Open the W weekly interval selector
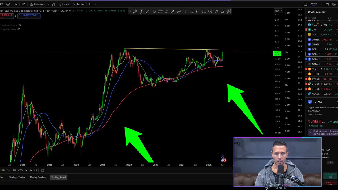Screen dimensions: 338x190 coord(16,4)
